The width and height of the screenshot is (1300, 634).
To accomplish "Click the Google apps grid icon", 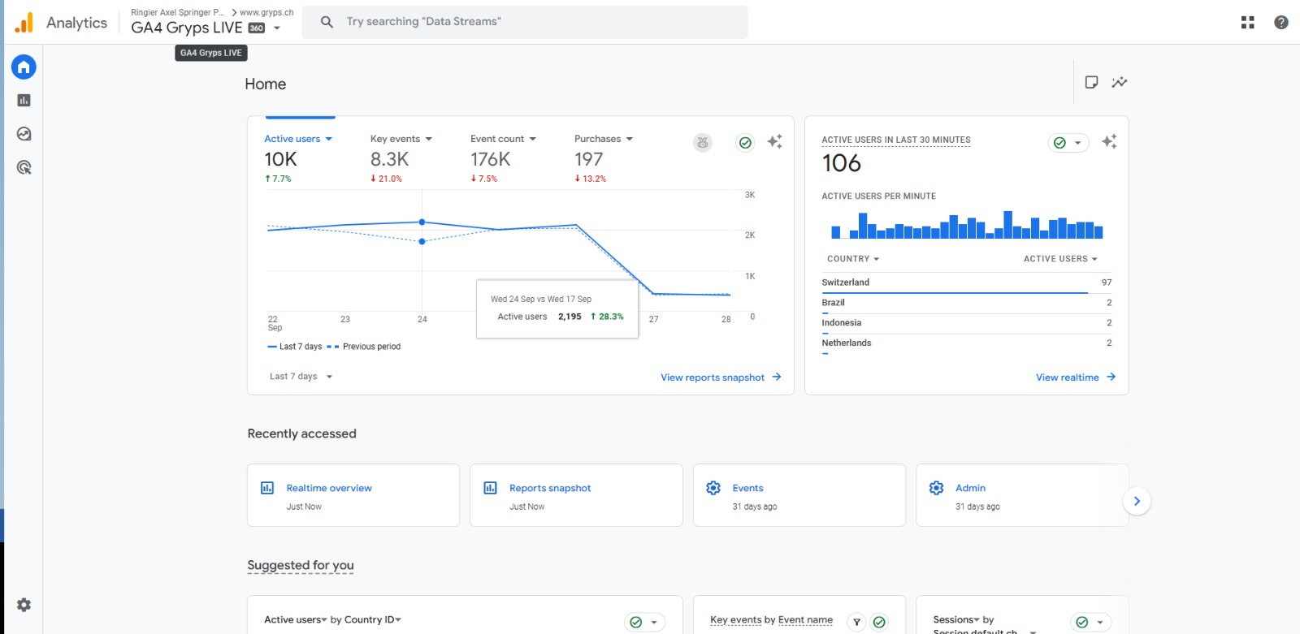I will (1248, 23).
